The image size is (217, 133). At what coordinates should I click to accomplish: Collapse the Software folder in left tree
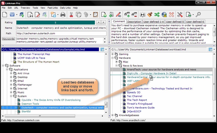click(x=3, y=66)
